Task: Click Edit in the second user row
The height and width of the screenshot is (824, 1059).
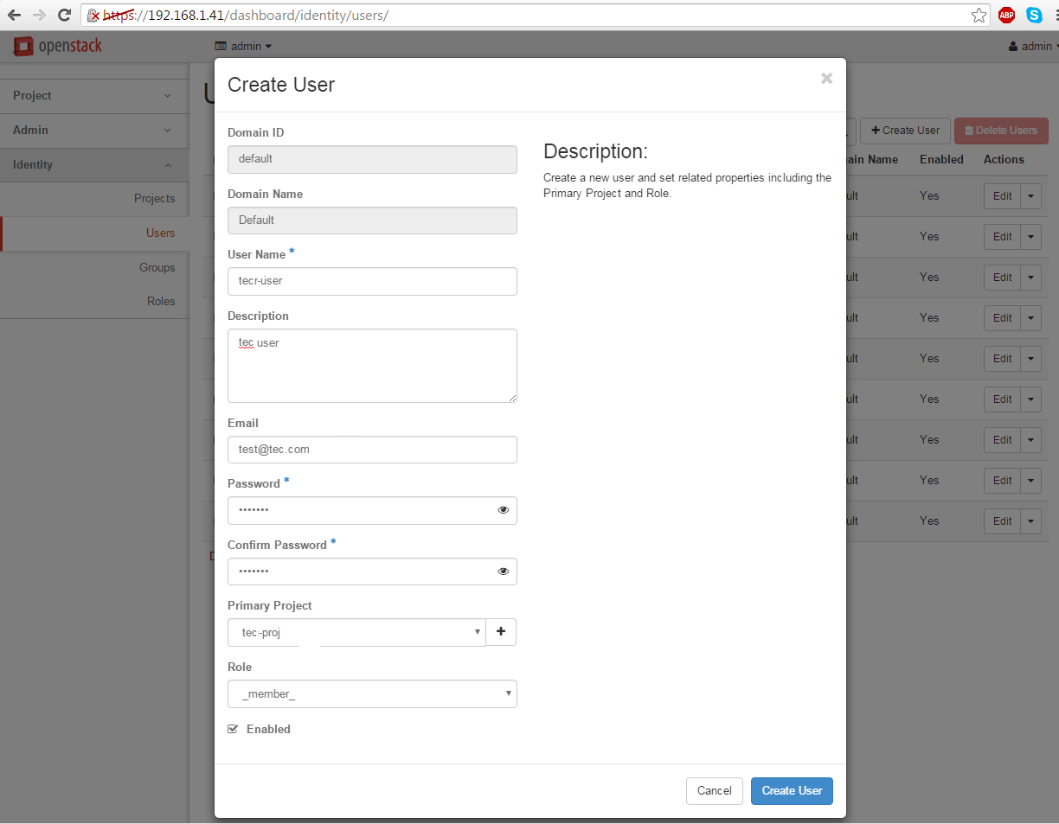Action: click(x=1003, y=237)
